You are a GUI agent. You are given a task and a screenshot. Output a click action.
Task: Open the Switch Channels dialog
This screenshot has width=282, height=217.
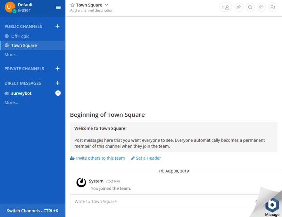pyautogui.click(x=33, y=211)
